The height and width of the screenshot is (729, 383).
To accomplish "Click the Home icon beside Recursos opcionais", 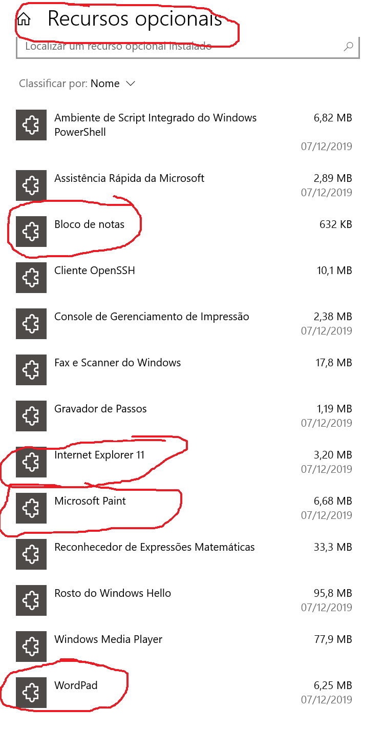I will [24, 19].
